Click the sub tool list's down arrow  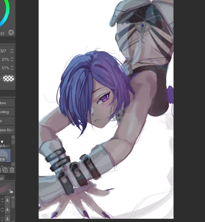[x=13, y=164]
